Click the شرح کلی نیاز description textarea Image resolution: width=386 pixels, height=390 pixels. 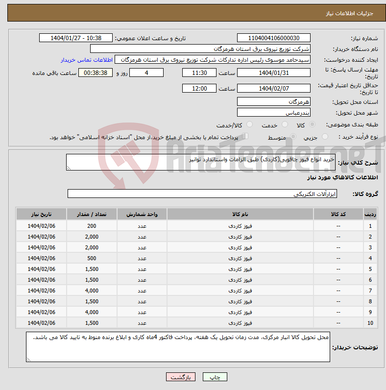coord(201,162)
